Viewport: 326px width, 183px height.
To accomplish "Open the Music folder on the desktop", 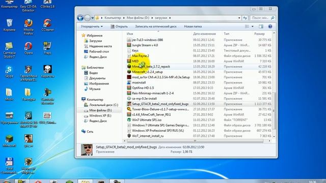I will pos(9,95).
